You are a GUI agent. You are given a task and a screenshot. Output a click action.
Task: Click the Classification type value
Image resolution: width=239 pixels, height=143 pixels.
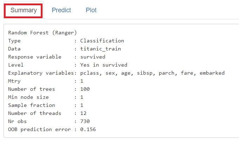click(102, 41)
